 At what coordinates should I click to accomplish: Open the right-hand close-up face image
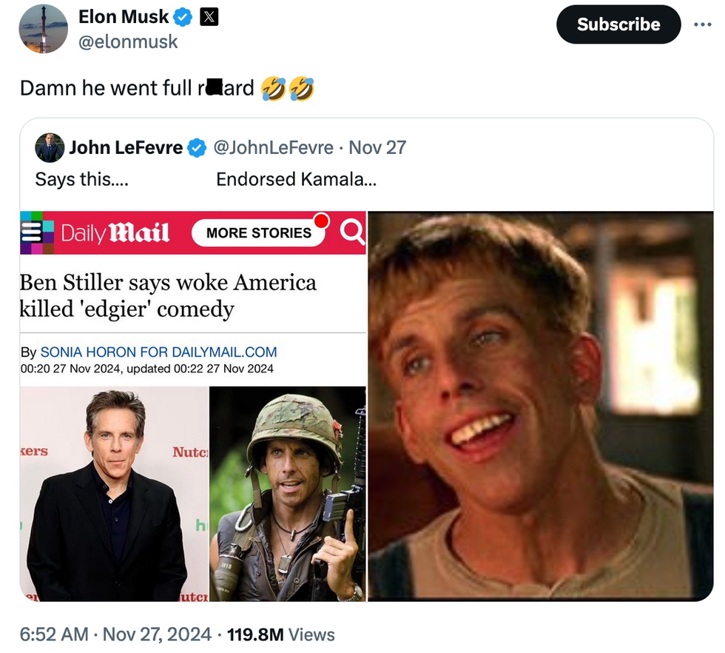coord(540,406)
